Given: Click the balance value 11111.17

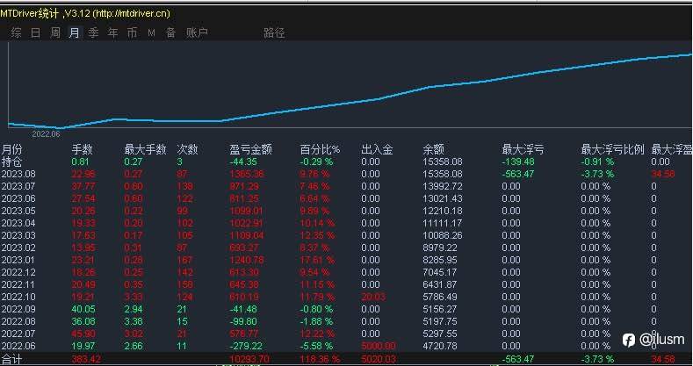Looking at the screenshot, I should coord(443,223).
